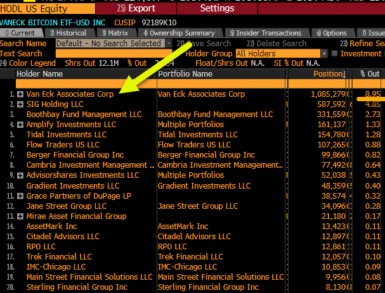Screen dimensions: 385x293
Task: Select Main Street Financial Solutions LLC holder name
Action: (x=89, y=277)
